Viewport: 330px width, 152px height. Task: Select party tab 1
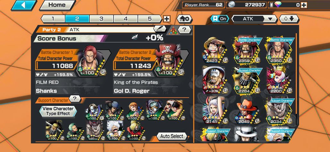click(53, 19)
